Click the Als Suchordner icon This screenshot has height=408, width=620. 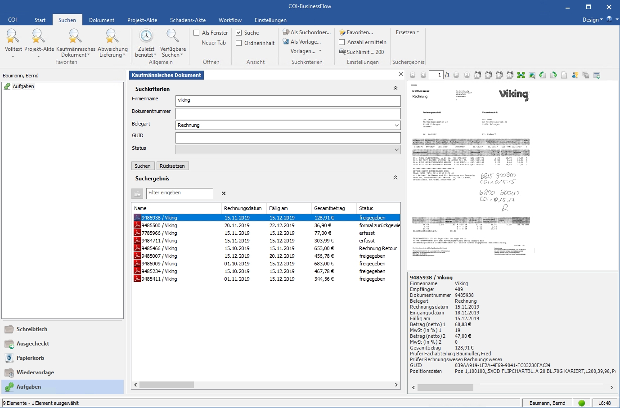coord(286,32)
